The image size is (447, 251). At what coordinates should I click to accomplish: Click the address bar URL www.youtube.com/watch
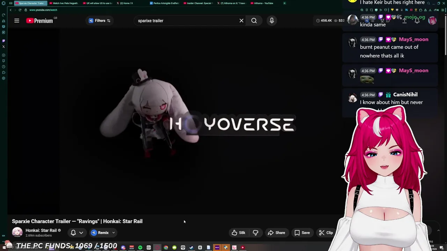click(x=43, y=10)
